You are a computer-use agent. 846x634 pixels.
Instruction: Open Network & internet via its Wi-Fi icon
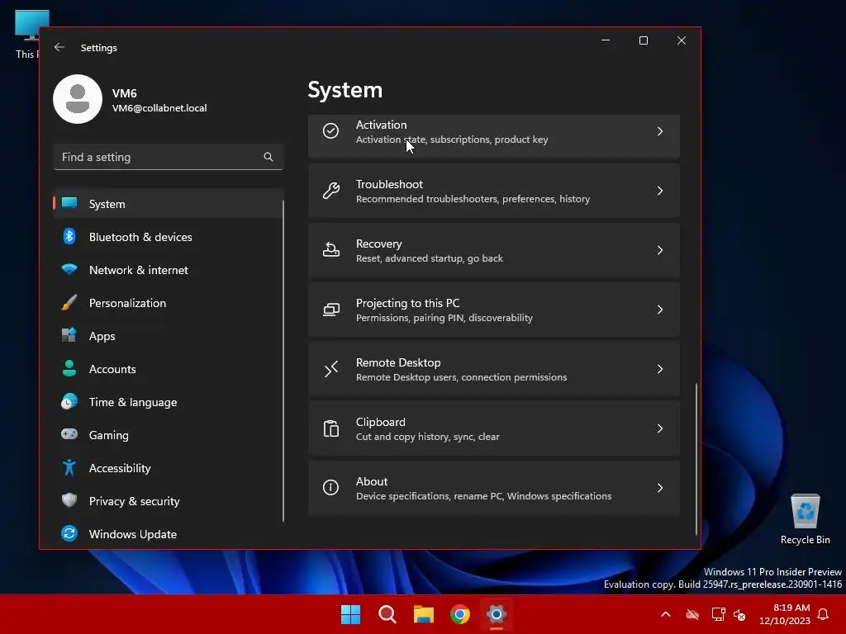[70, 270]
